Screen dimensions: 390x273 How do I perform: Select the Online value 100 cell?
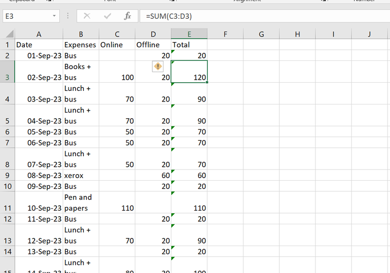(x=117, y=72)
